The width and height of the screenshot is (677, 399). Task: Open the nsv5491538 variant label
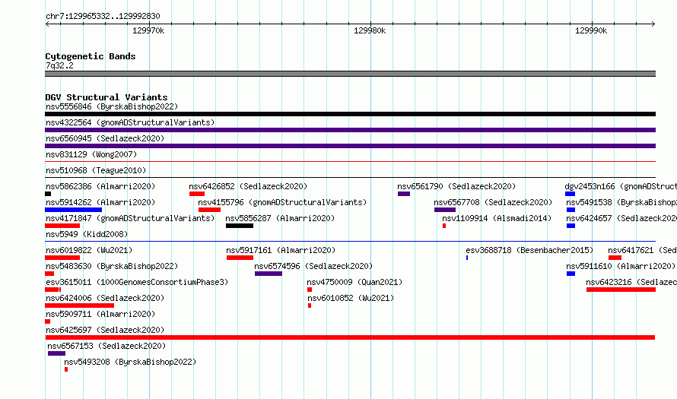click(621, 202)
